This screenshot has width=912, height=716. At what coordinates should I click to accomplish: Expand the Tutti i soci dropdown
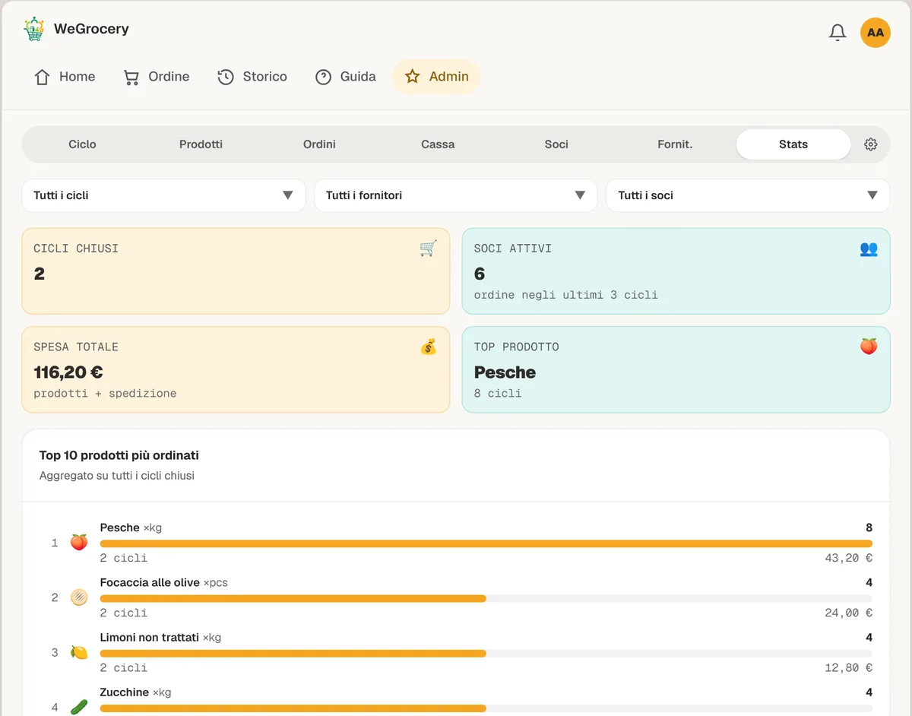(x=748, y=195)
